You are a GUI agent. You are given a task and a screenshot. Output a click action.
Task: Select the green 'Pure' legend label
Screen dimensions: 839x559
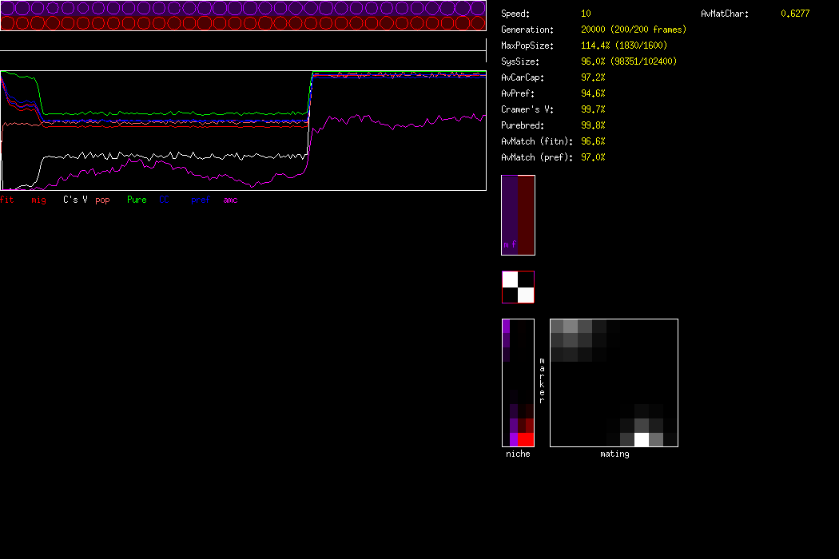137,200
